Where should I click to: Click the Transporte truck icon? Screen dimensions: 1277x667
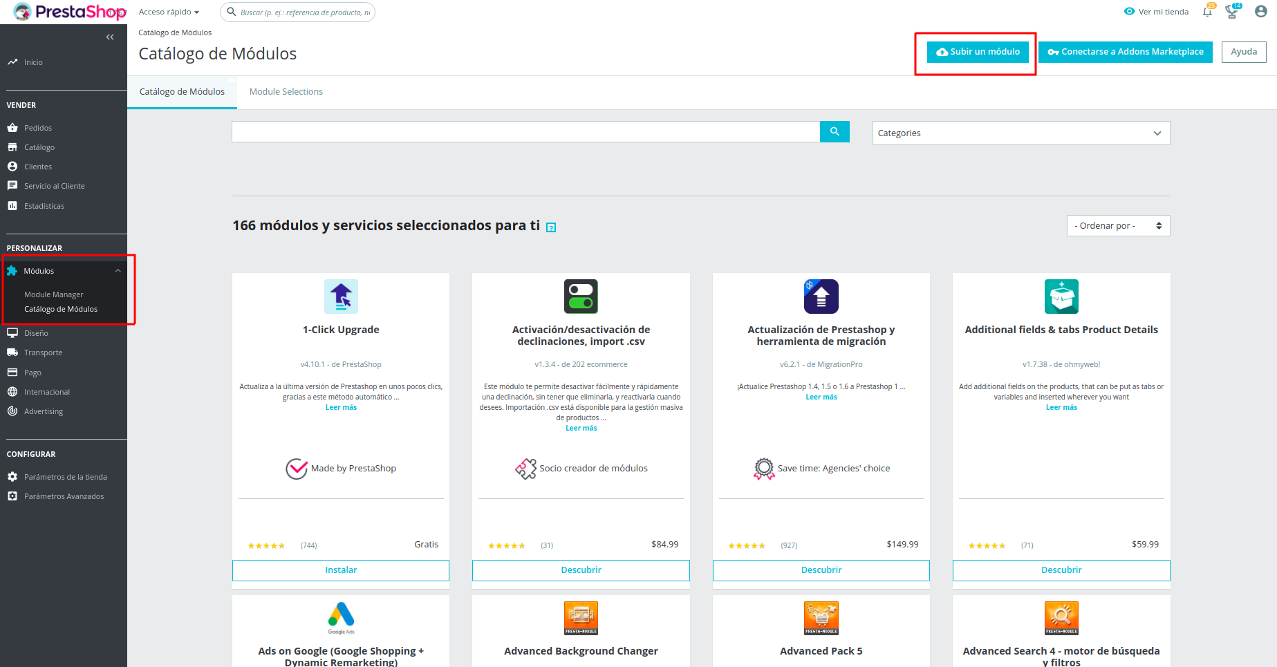[x=12, y=353]
